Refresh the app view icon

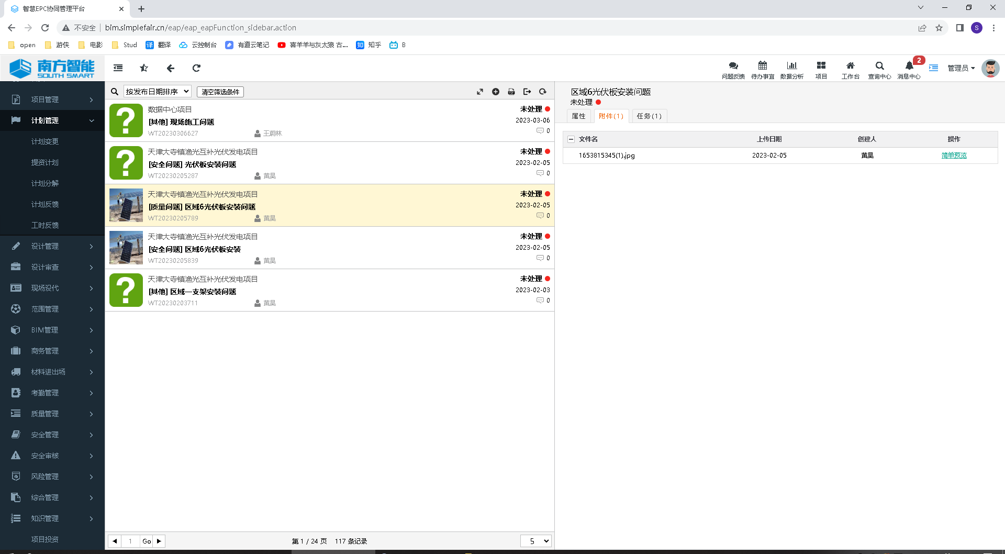pyautogui.click(x=196, y=68)
